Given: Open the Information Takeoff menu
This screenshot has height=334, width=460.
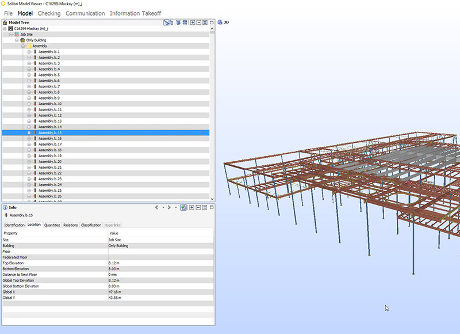Looking at the screenshot, I should pyautogui.click(x=136, y=13).
